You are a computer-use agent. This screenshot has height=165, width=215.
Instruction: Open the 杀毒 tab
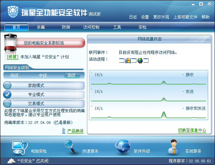pos(41,27)
